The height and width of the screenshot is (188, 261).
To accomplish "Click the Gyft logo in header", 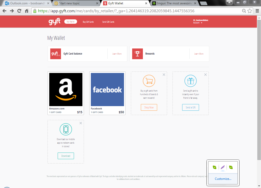I will tap(54, 22).
